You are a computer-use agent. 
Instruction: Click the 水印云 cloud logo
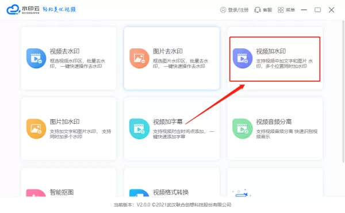(x=13, y=10)
